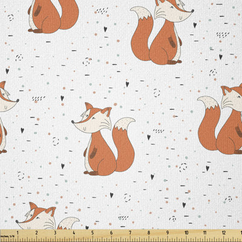Click the number 11 on the ruler
The height and width of the screenshot is (242, 242).
205,233
